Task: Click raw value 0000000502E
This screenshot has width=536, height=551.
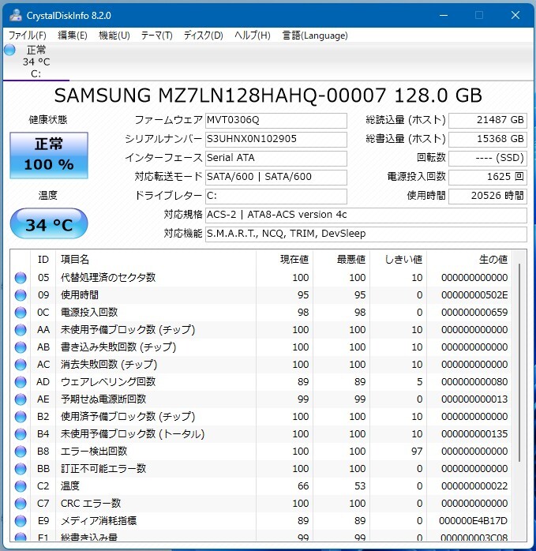Action: click(x=474, y=295)
